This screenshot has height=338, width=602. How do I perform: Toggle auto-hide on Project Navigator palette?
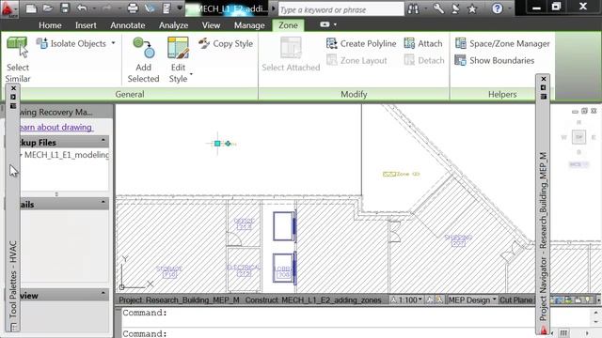pos(544,87)
